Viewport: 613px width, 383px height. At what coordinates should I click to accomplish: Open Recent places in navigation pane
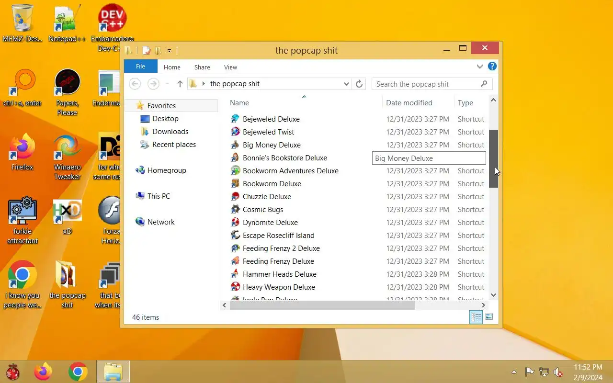tap(174, 144)
